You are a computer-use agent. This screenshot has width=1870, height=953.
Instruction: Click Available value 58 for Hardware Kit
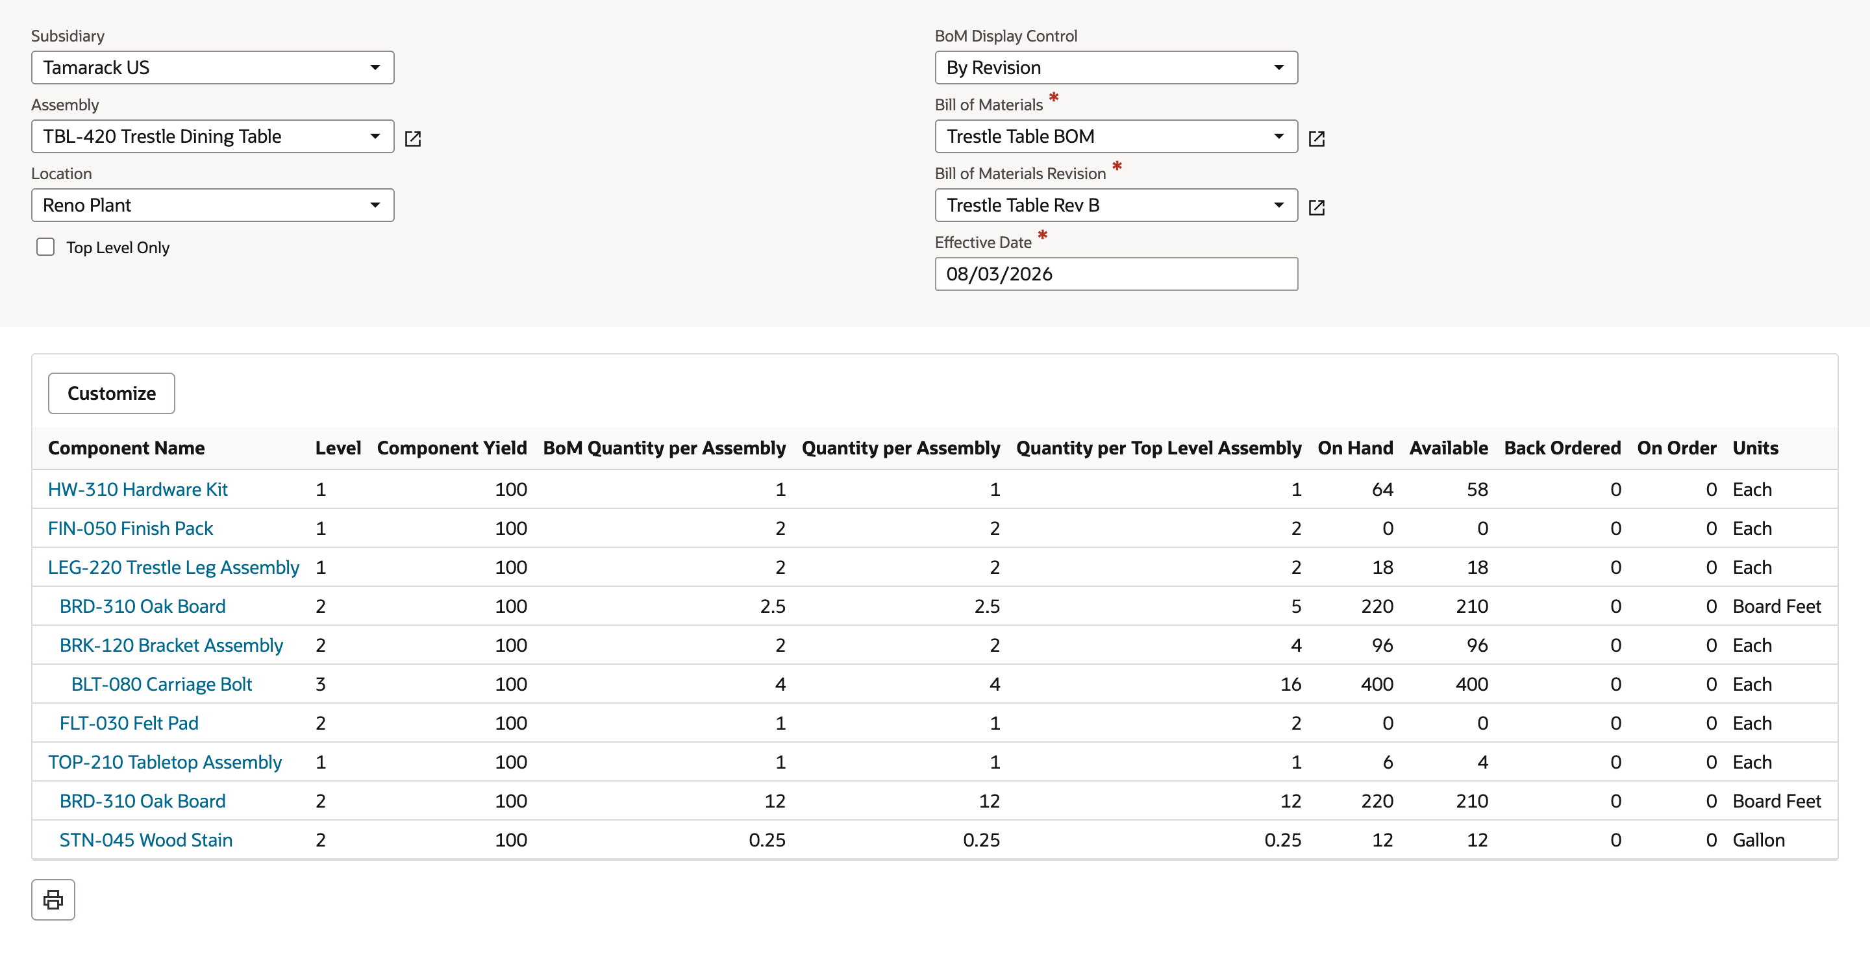1477,489
